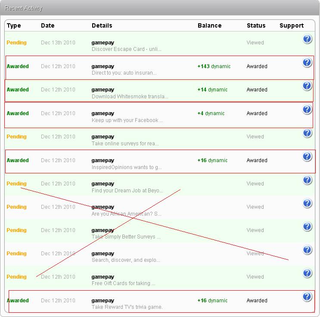Open support for Dream Job at Beyond row
The height and width of the screenshot is (317, 320).
click(307, 180)
